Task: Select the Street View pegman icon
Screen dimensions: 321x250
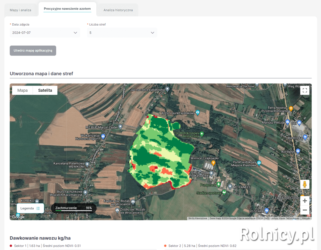Action: (x=305, y=184)
